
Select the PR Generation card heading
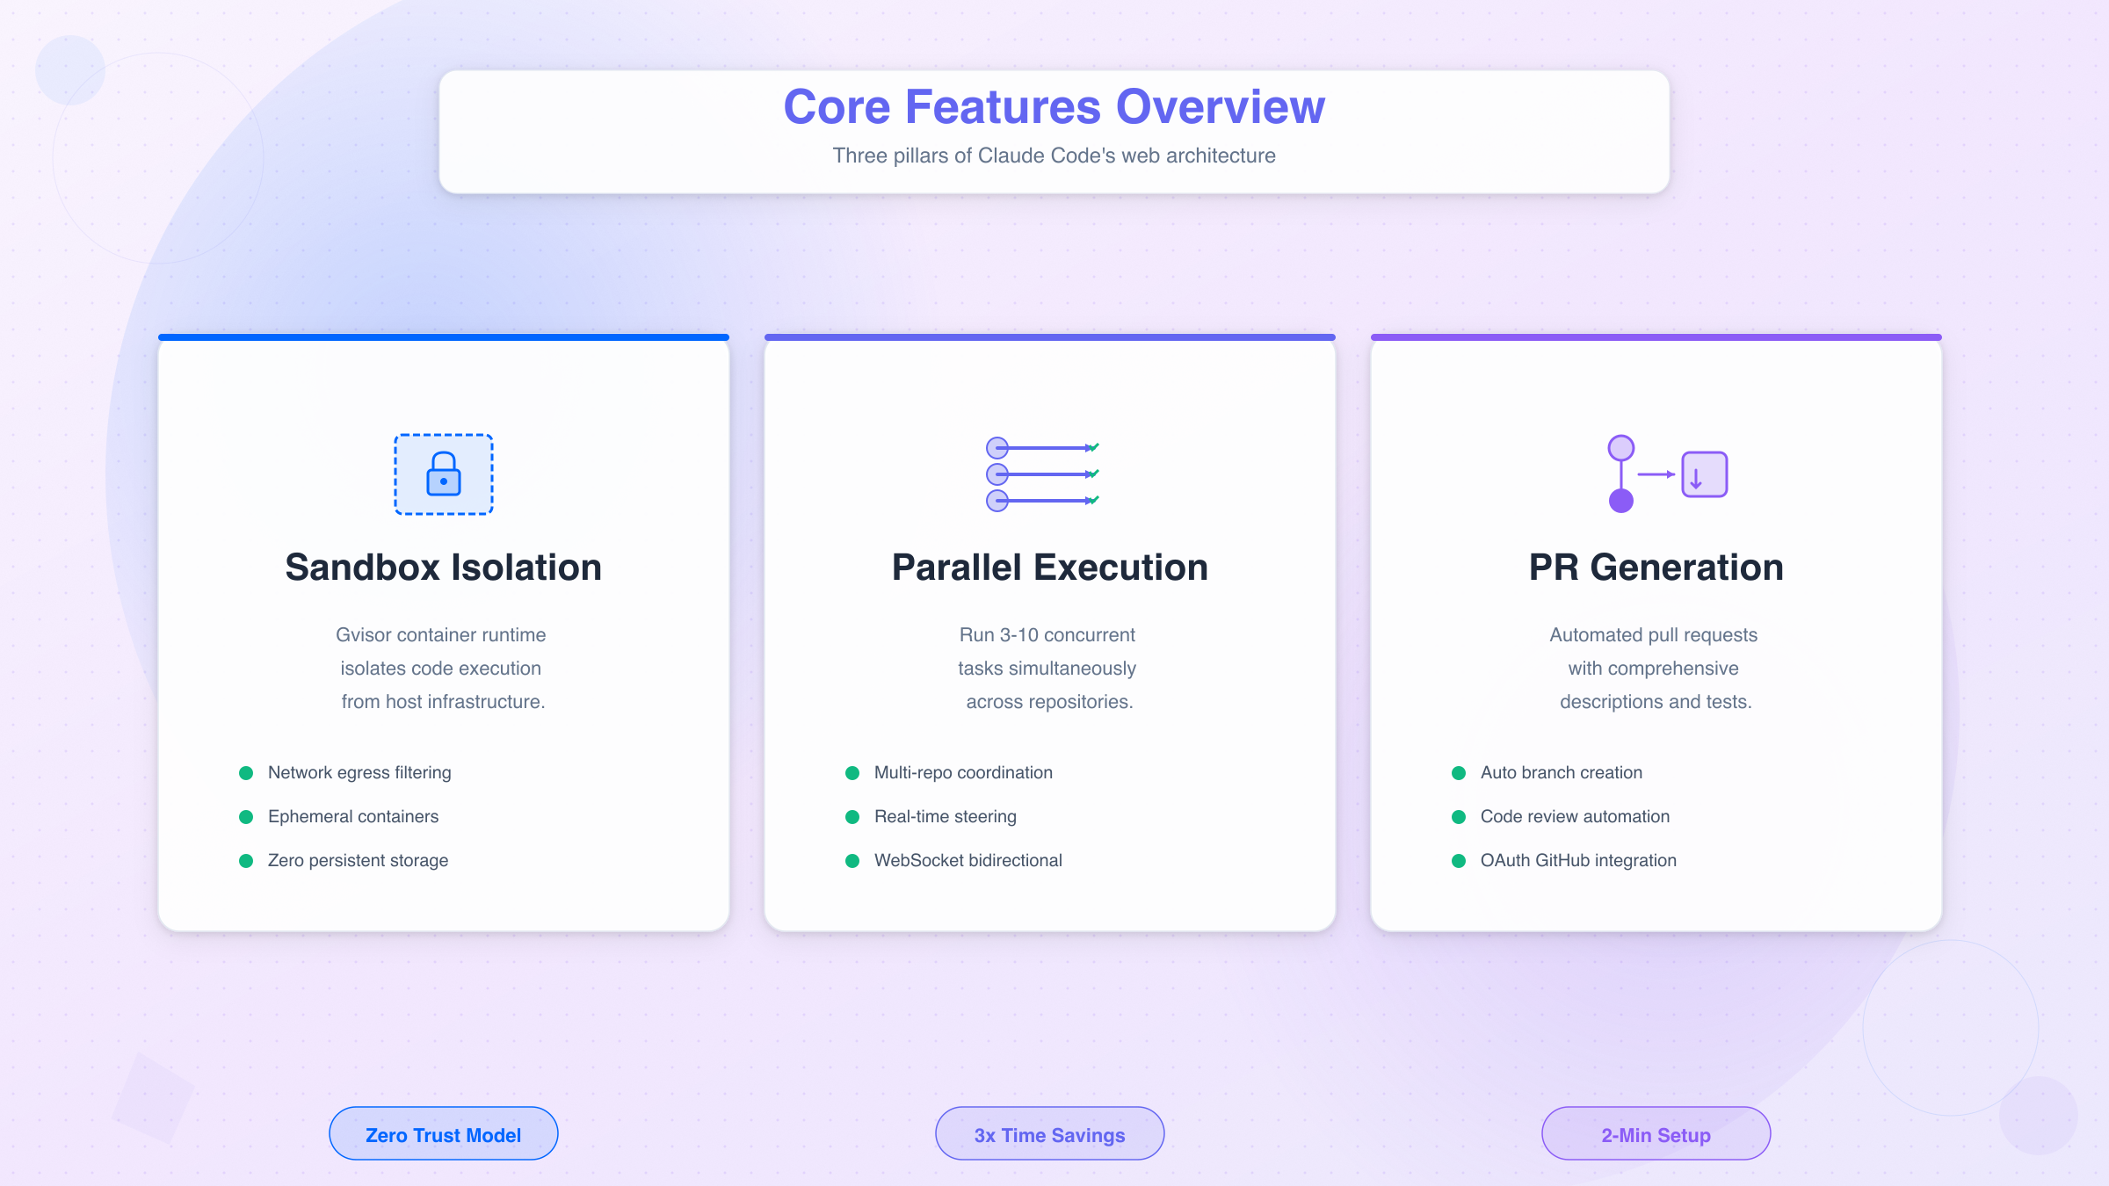tap(1656, 567)
